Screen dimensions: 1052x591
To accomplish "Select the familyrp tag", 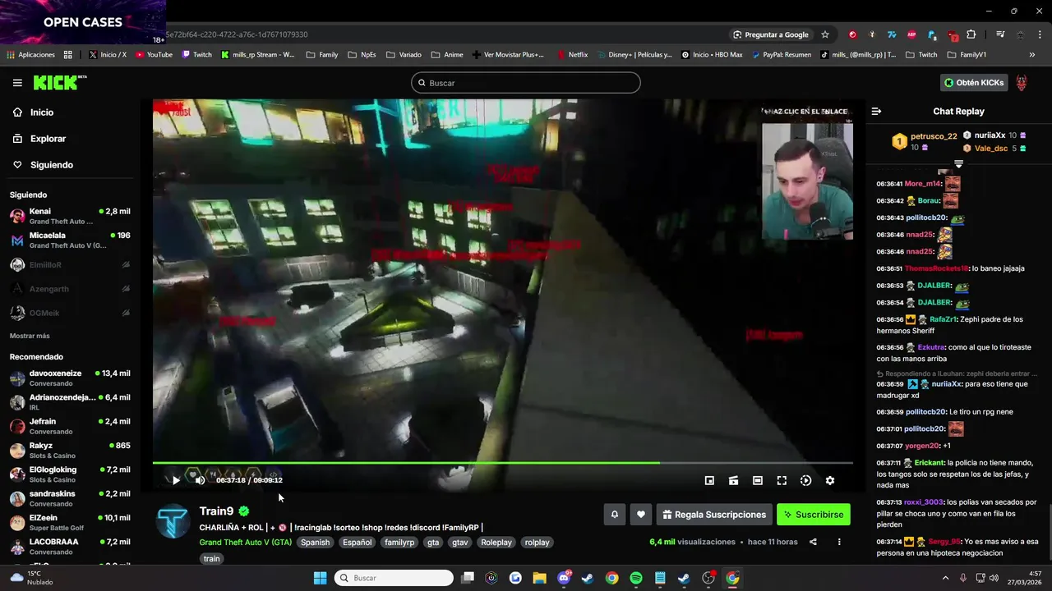I will click(399, 543).
